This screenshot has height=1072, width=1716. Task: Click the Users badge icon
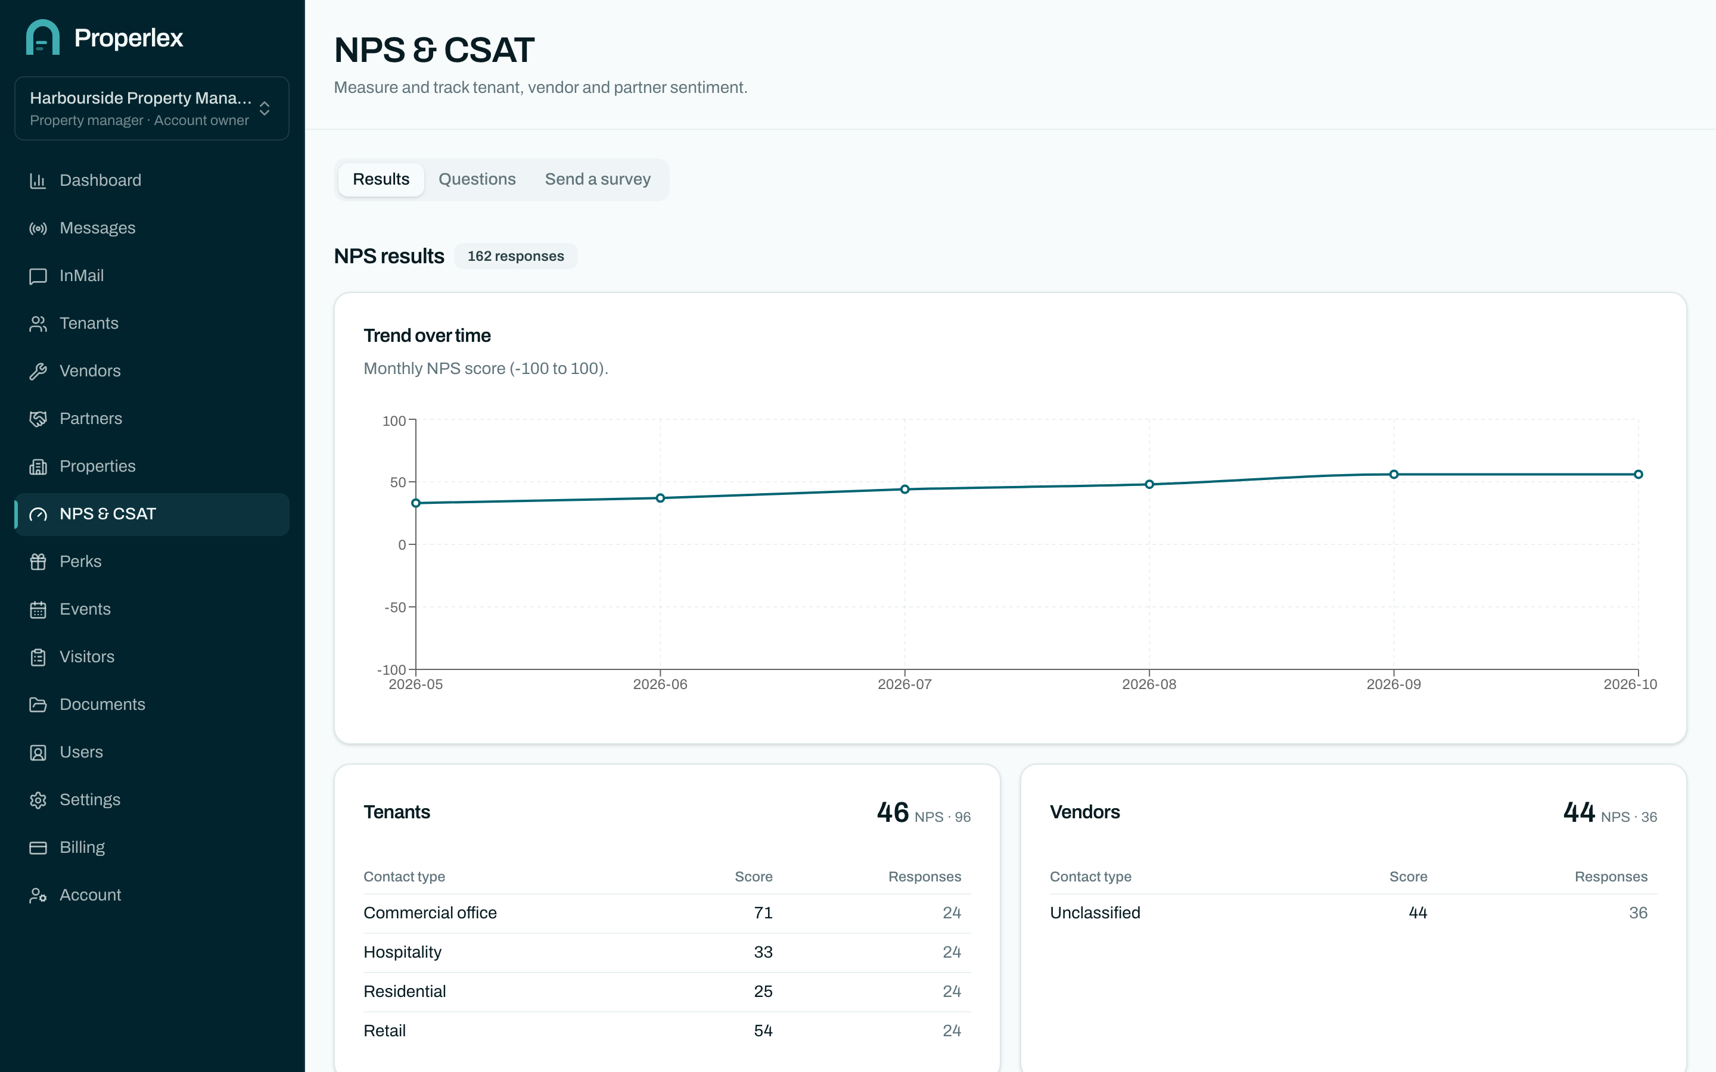tap(38, 752)
